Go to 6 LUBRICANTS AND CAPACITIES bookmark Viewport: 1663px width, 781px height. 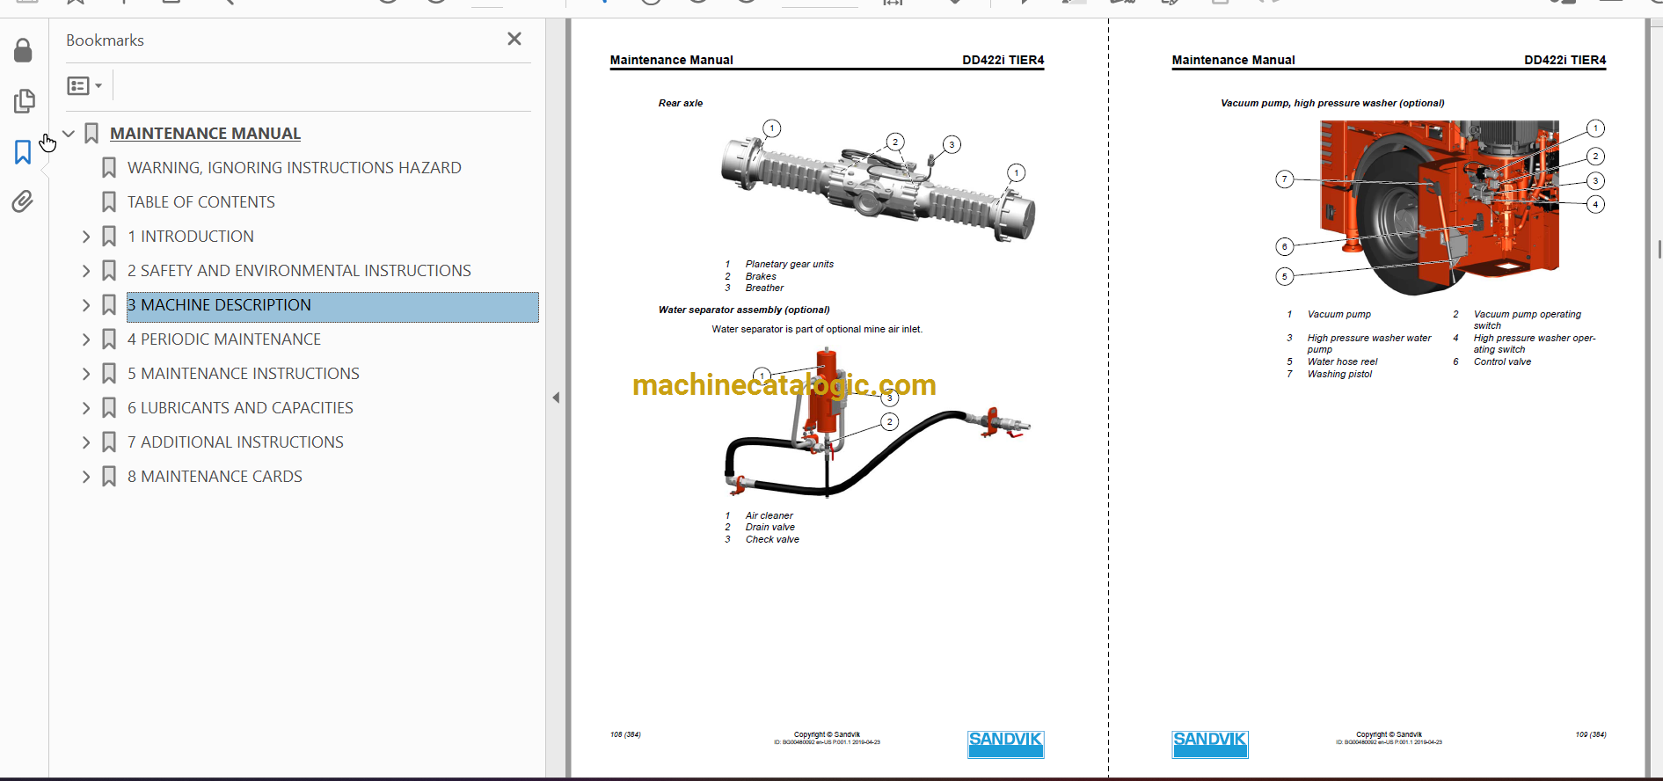(240, 408)
